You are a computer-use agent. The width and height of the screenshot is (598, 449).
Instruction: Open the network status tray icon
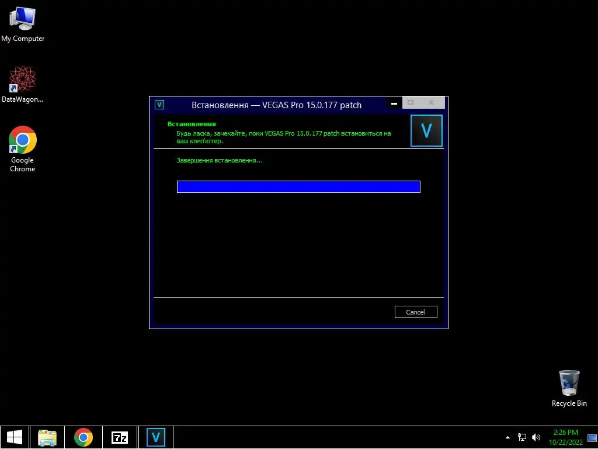coord(521,437)
